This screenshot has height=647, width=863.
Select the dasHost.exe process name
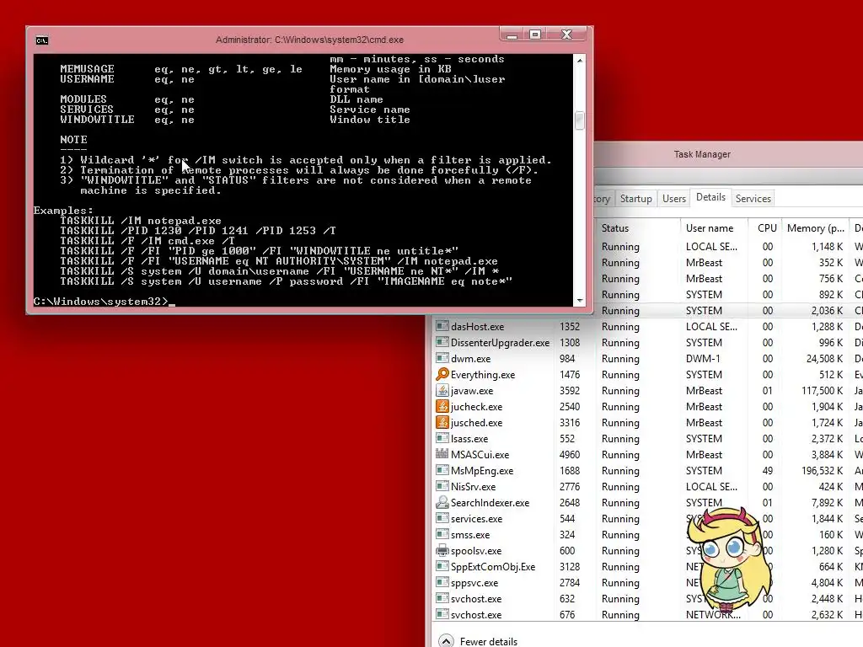477,327
